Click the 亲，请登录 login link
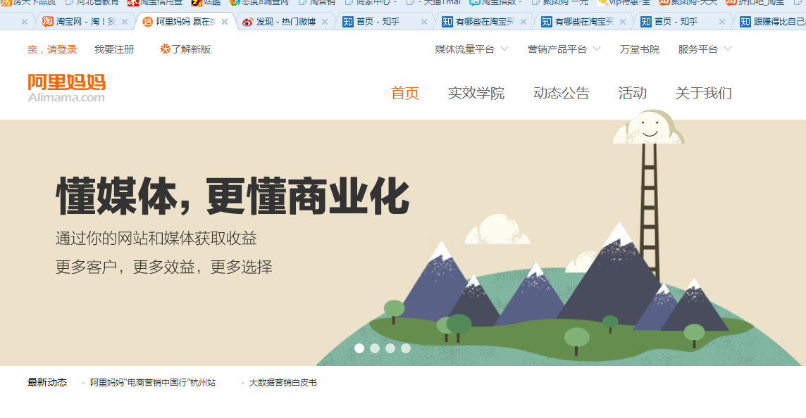Screen dimensions: 806x418 [x=52, y=49]
